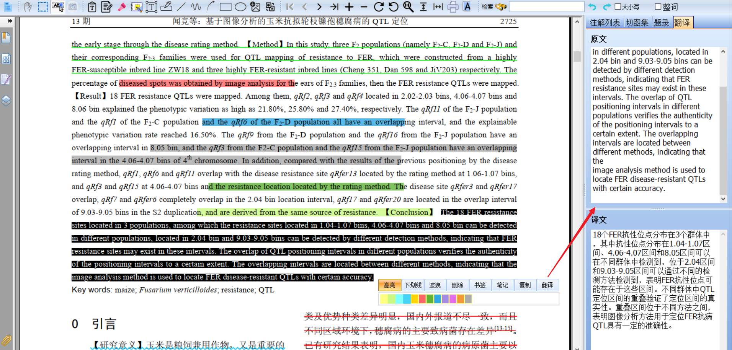The height and width of the screenshot is (350, 732).
Task: Select the pencil stamp annotation tool
Action: [166, 7]
